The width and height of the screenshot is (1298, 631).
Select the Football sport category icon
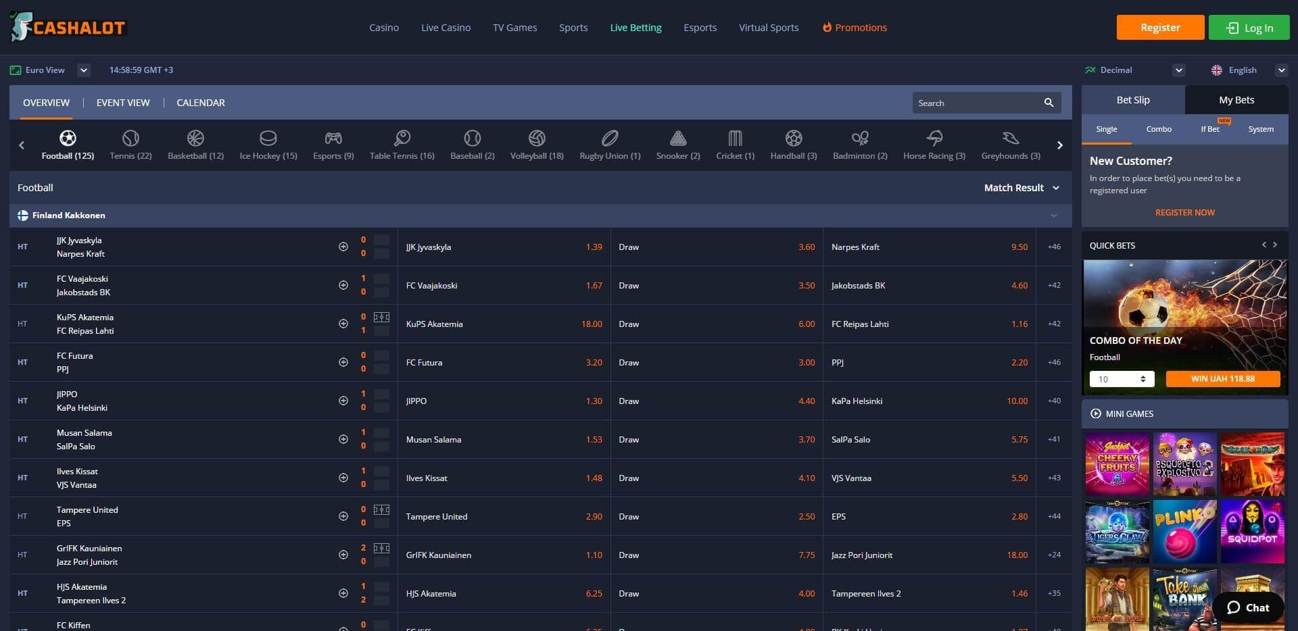pos(68,138)
